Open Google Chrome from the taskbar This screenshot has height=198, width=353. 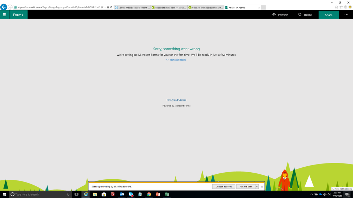(149, 194)
